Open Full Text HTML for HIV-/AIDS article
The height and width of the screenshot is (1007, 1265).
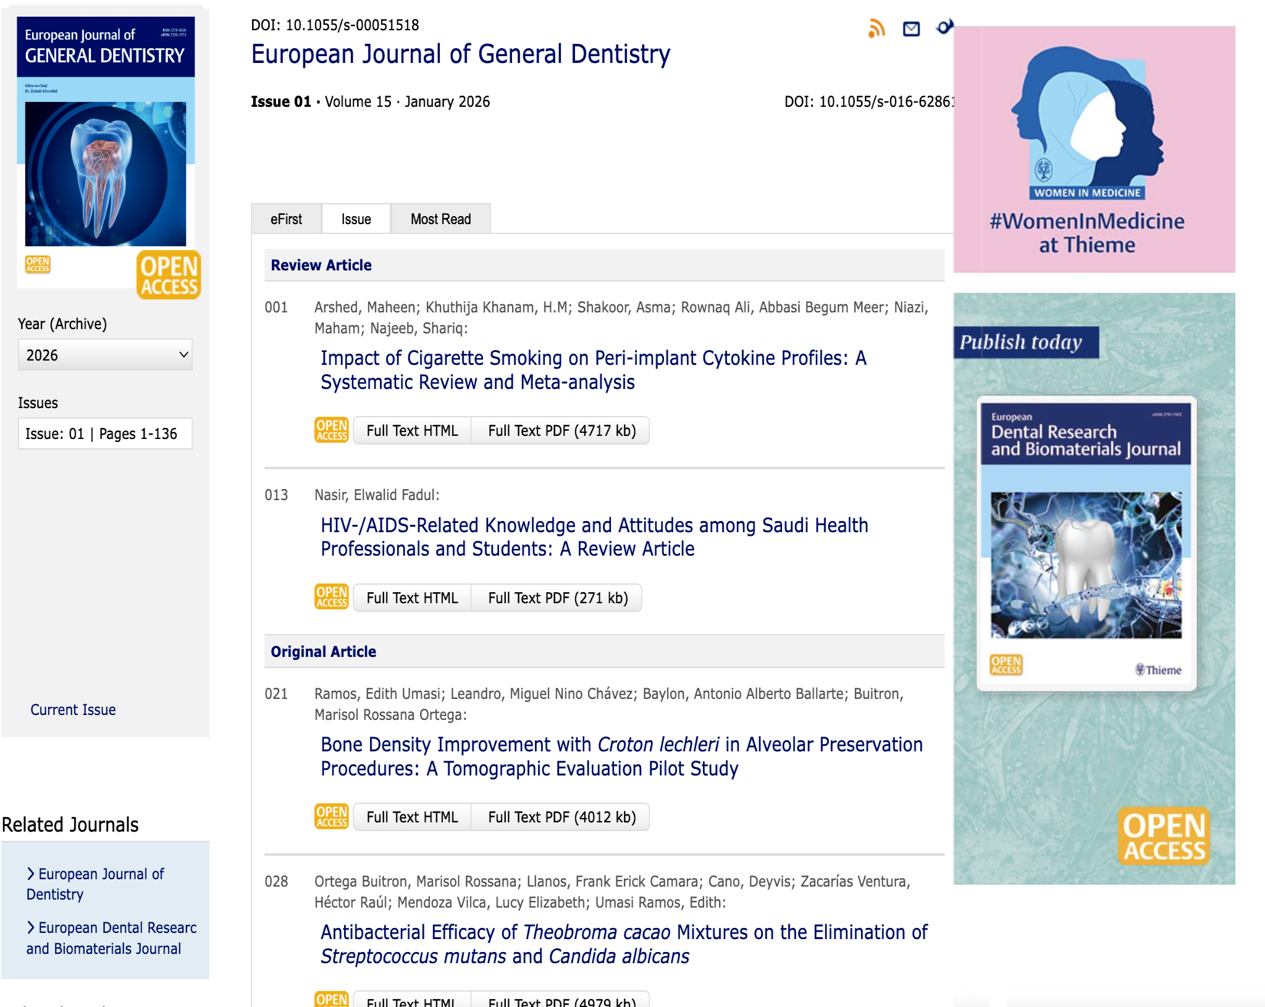412,598
